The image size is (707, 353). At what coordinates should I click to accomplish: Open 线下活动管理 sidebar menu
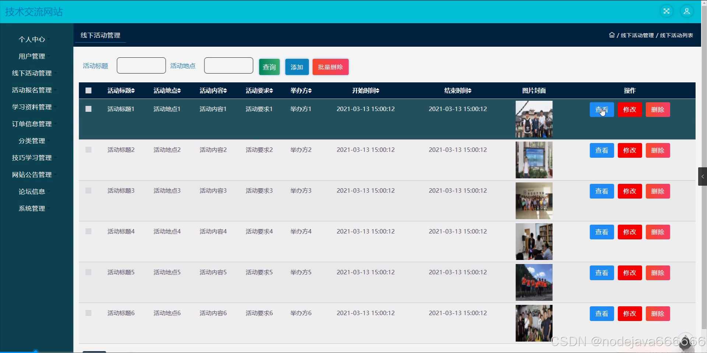32,73
